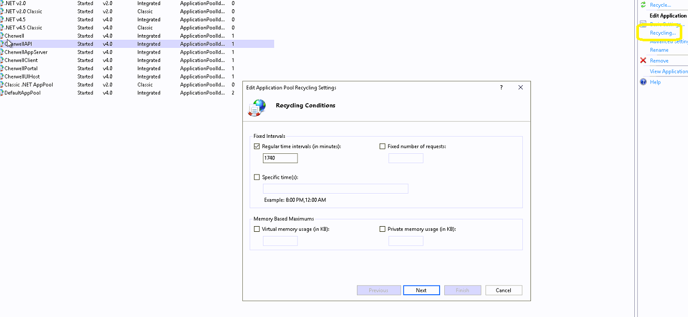Click the dialog's question mark help button
The image size is (688, 317).
[x=501, y=88]
